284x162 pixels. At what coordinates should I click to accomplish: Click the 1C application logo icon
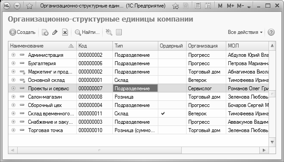7,6
